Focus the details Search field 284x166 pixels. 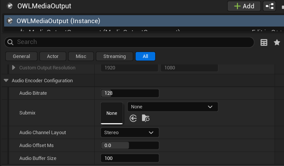tap(129, 42)
